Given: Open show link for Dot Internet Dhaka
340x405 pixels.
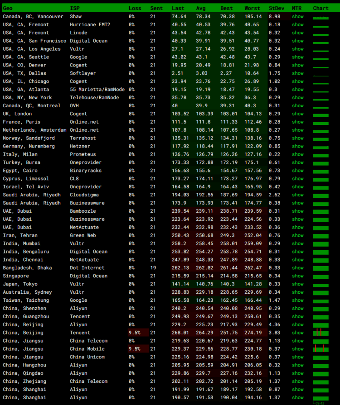Looking at the screenshot, I should 297,268.
